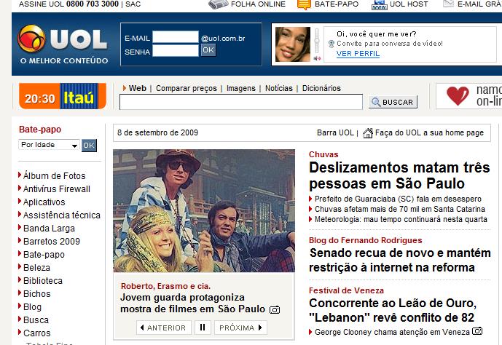Open Deslizamentos matam três pessoas headline
The height and width of the screenshot is (345, 502).
tap(399, 175)
